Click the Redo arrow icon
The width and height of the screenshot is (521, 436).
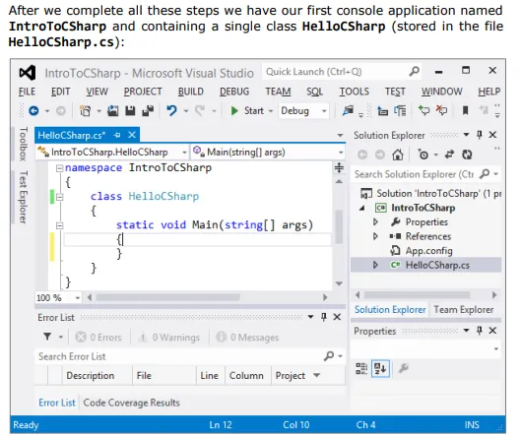[199, 110]
